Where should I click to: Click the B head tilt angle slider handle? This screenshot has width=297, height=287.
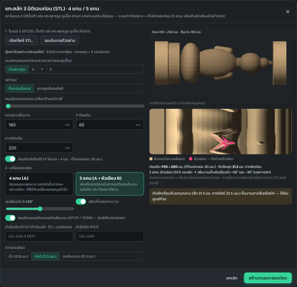click(x=40, y=209)
